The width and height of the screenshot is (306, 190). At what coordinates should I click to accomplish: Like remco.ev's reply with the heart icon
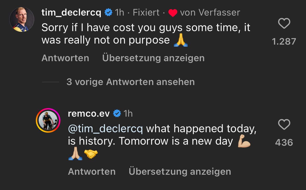pyautogui.click(x=284, y=125)
